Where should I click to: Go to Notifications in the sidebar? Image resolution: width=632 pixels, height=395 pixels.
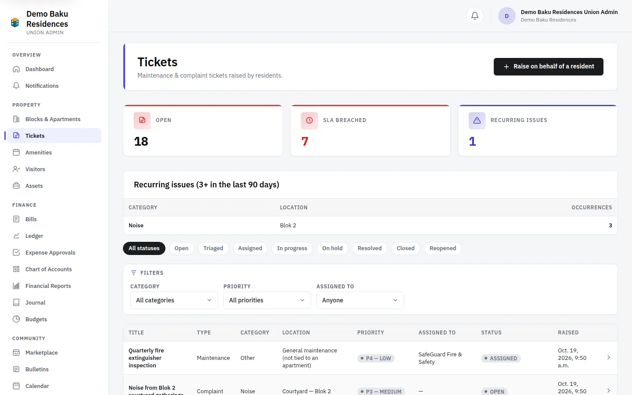point(54,86)
